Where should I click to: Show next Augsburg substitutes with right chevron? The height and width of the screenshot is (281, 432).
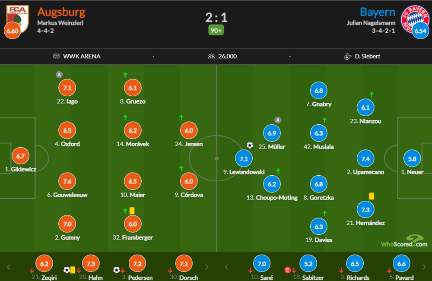[206, 267]
